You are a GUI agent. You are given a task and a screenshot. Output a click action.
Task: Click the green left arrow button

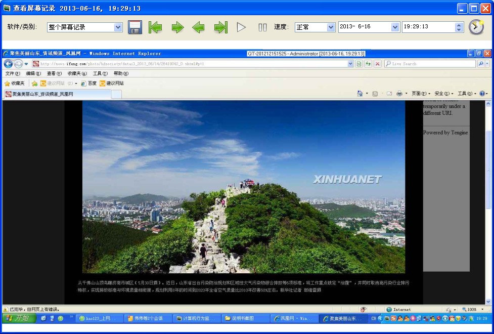click(x=199, y=27)
